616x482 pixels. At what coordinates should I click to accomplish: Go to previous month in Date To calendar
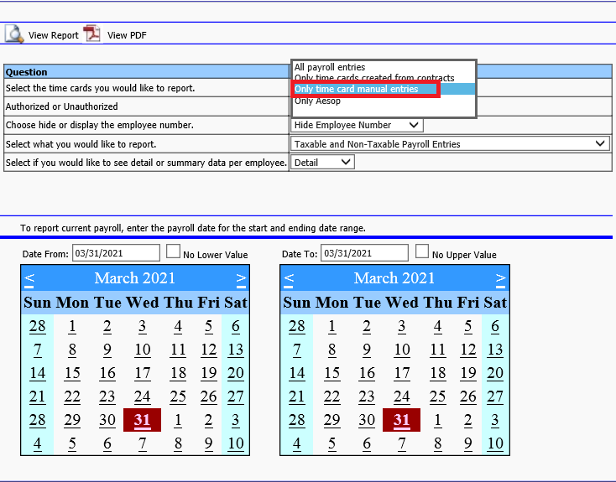pos(289,278)
